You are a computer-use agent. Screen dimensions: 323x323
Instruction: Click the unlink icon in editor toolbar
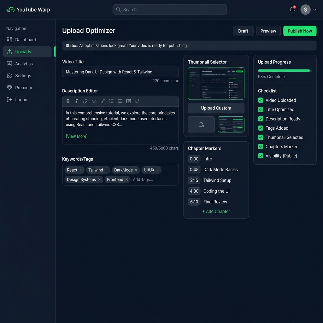[x=103, y=101]
